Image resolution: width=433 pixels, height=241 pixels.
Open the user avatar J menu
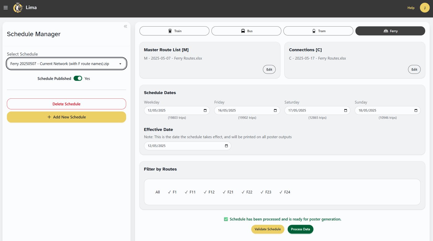pos(425,8)
